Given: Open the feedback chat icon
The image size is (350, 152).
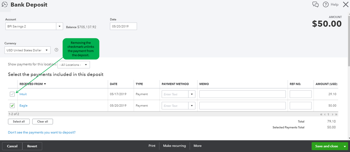Looking at the screenshot, I should point(315,5).
